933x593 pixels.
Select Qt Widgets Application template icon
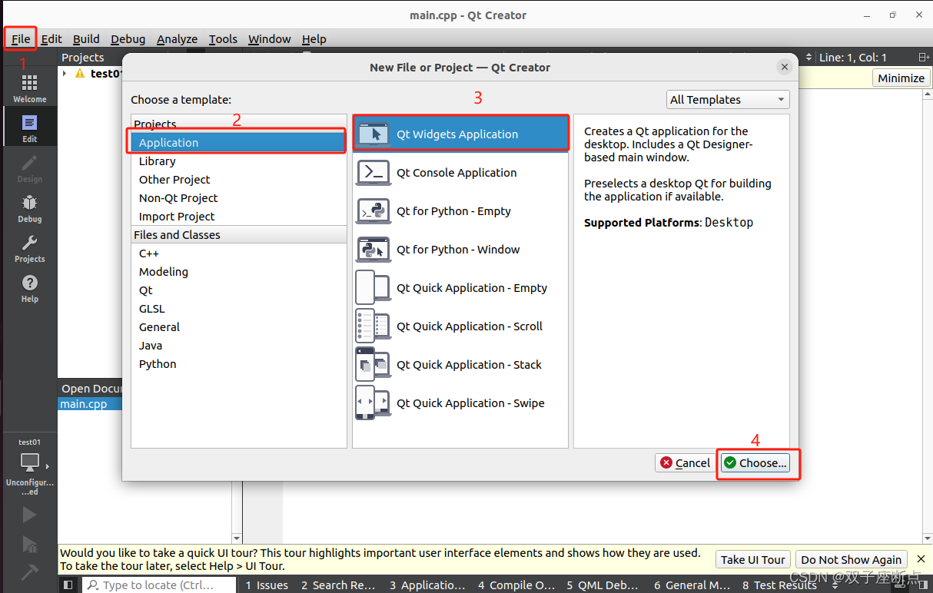click(374, 134)
